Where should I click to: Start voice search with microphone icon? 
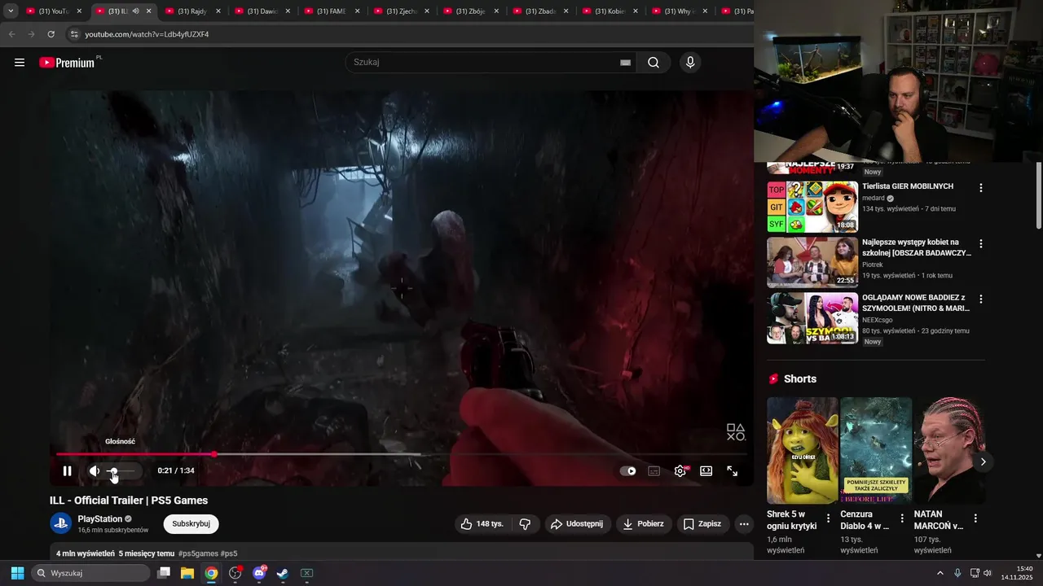(x=690, y=63)
